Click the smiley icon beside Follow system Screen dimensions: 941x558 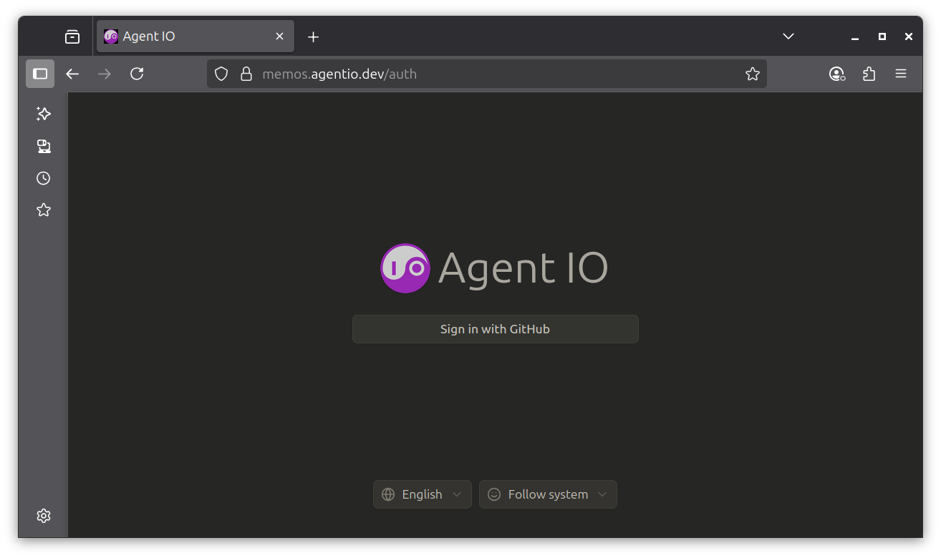pyautogui.click(x=494, y=494)
